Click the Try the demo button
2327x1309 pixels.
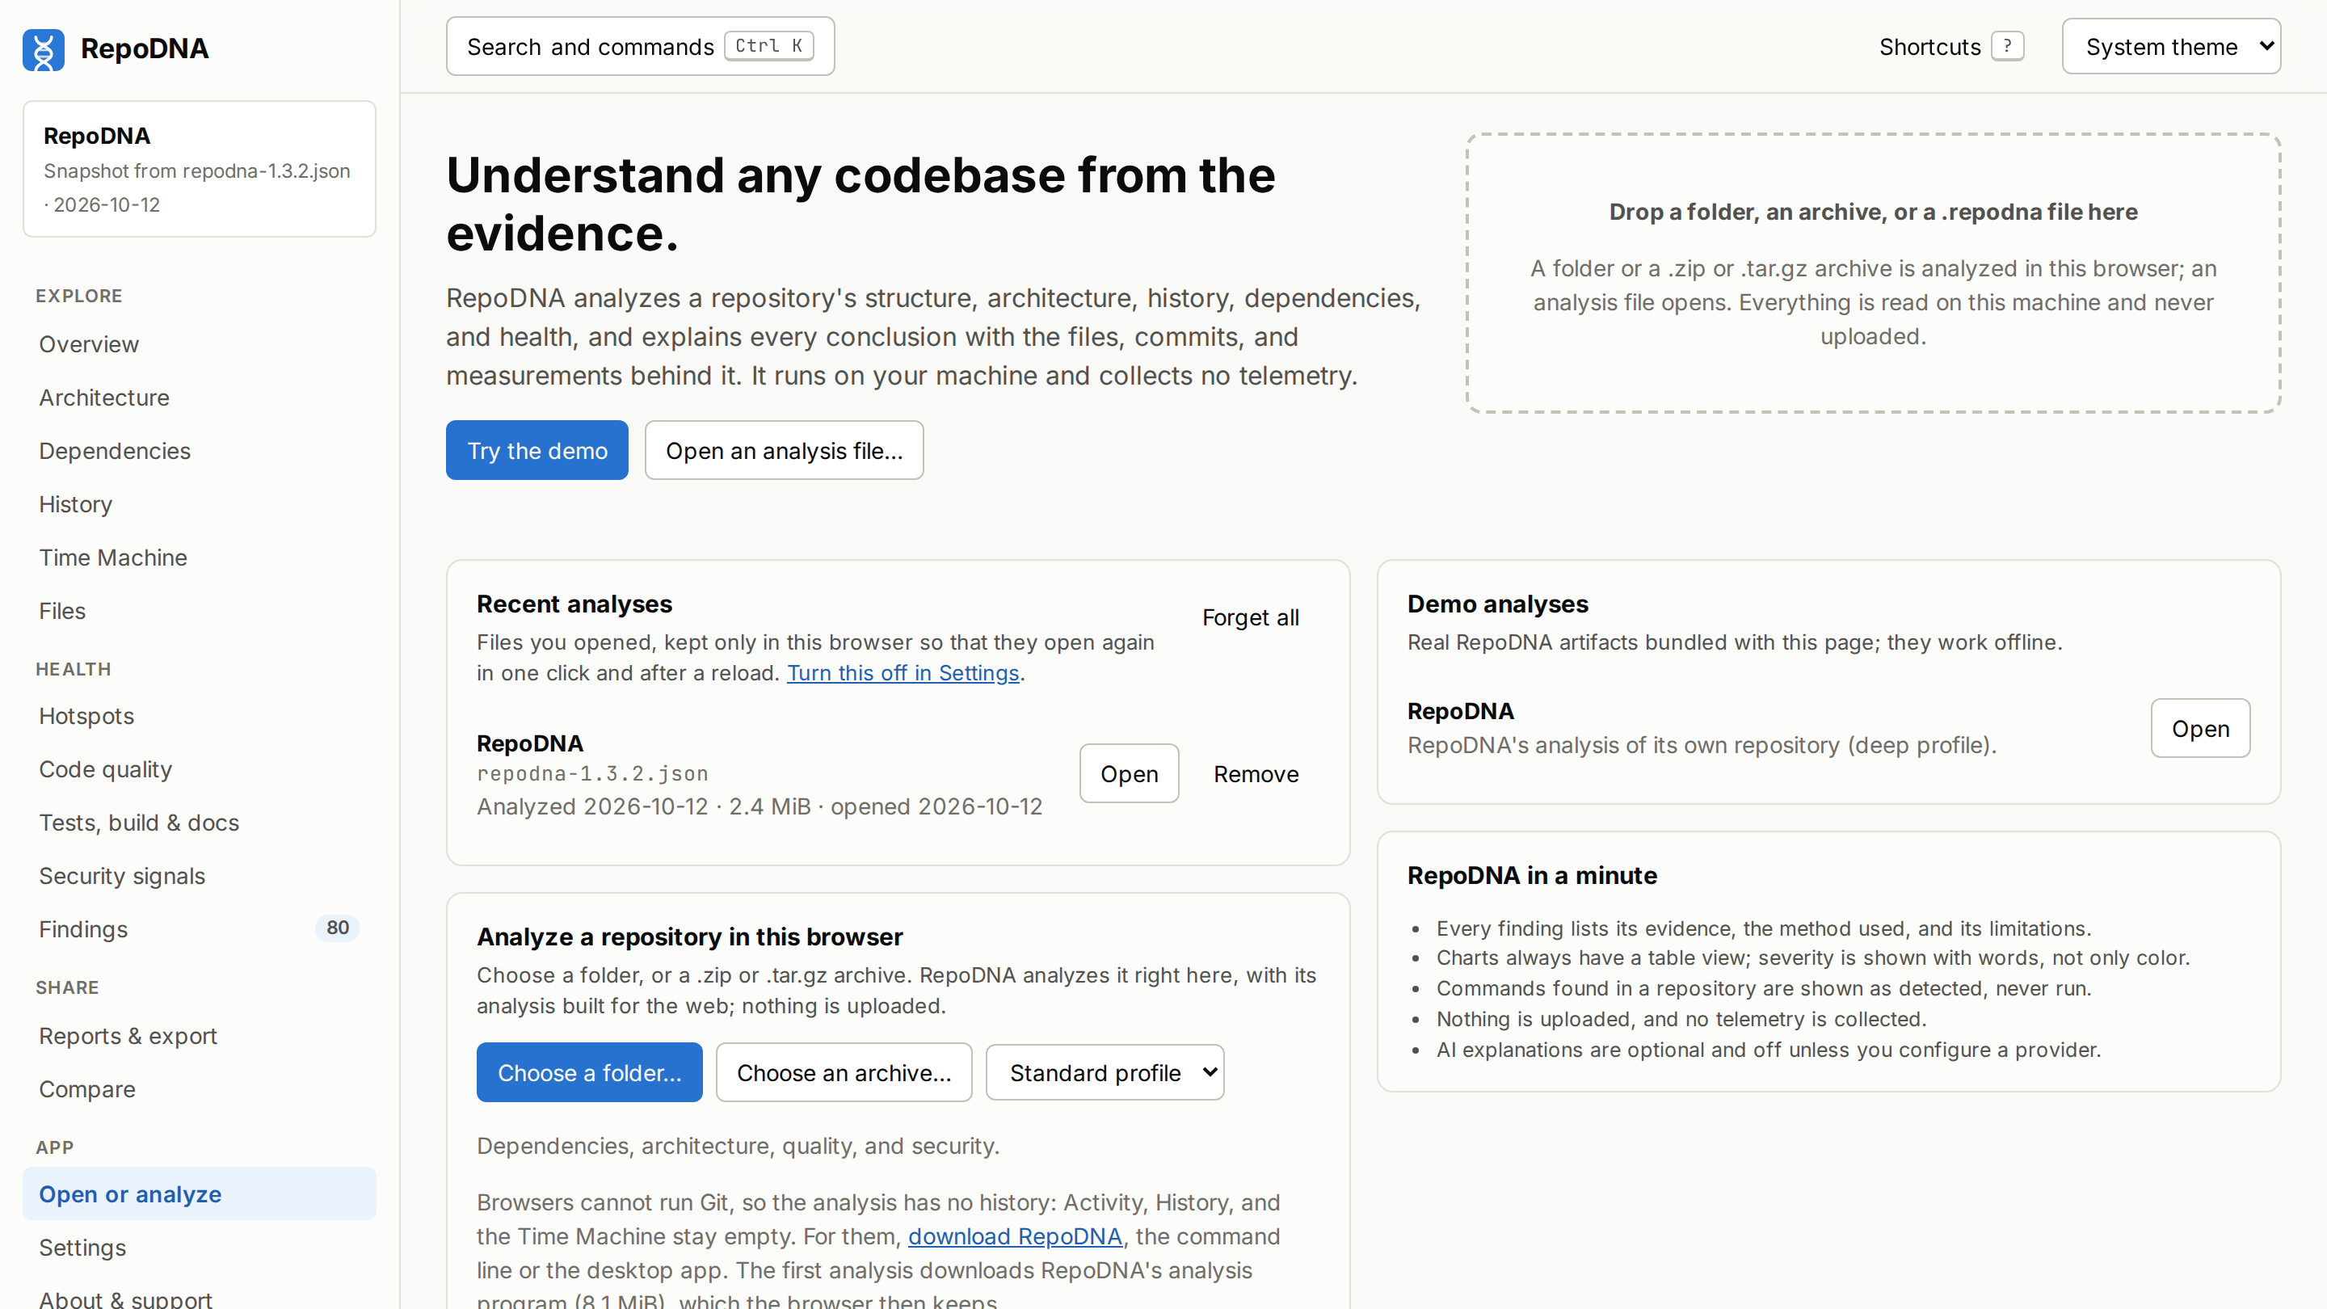coord(537,450)
